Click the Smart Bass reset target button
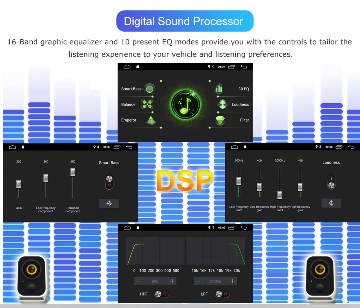 pos(109,203)
